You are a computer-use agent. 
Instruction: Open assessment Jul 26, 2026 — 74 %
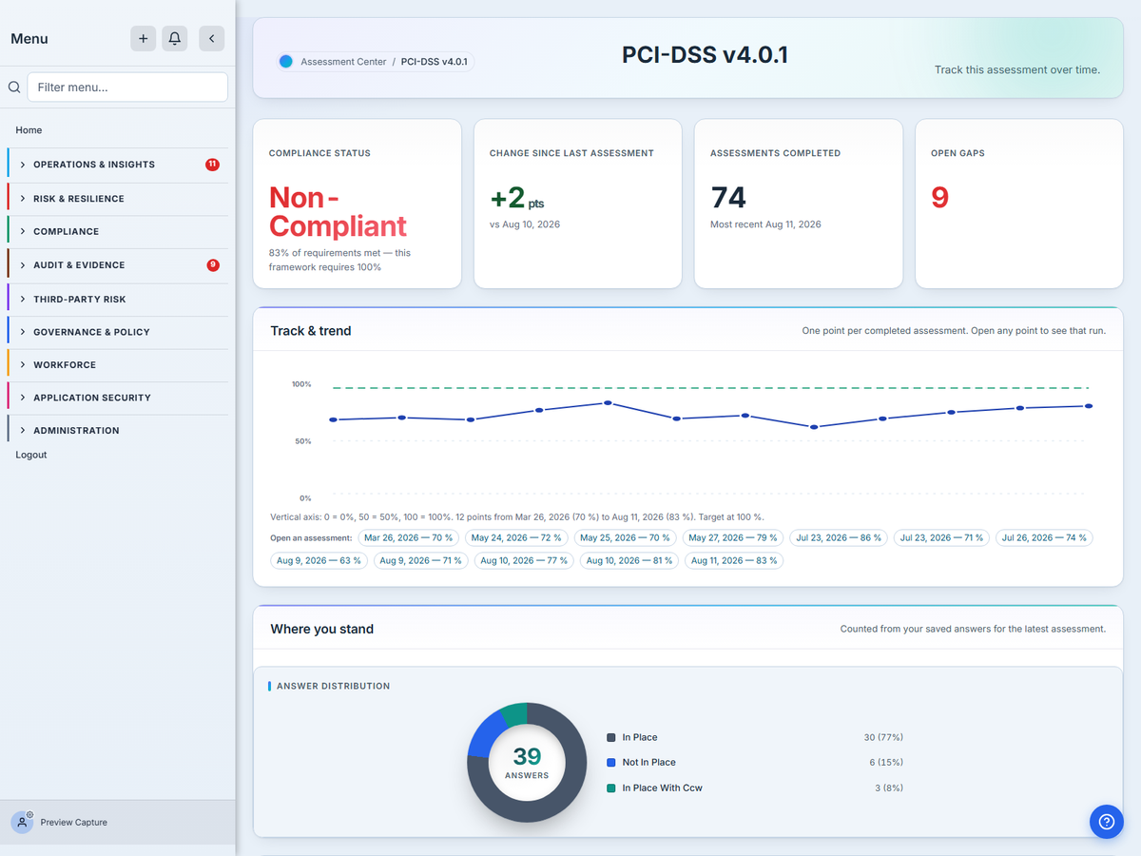(x=1044, y=537)
